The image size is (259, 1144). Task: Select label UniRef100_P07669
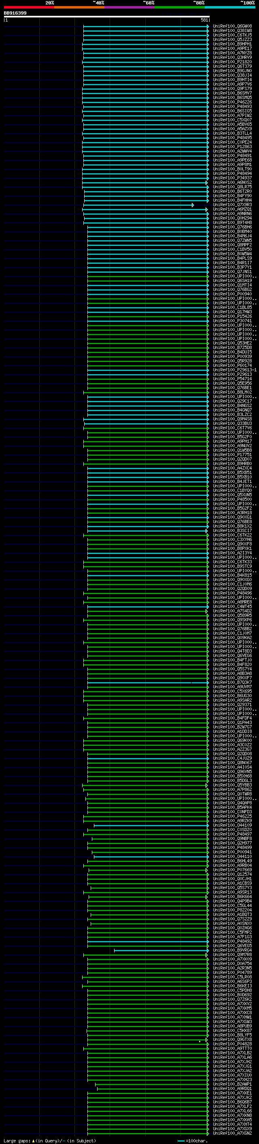point(232,870)
